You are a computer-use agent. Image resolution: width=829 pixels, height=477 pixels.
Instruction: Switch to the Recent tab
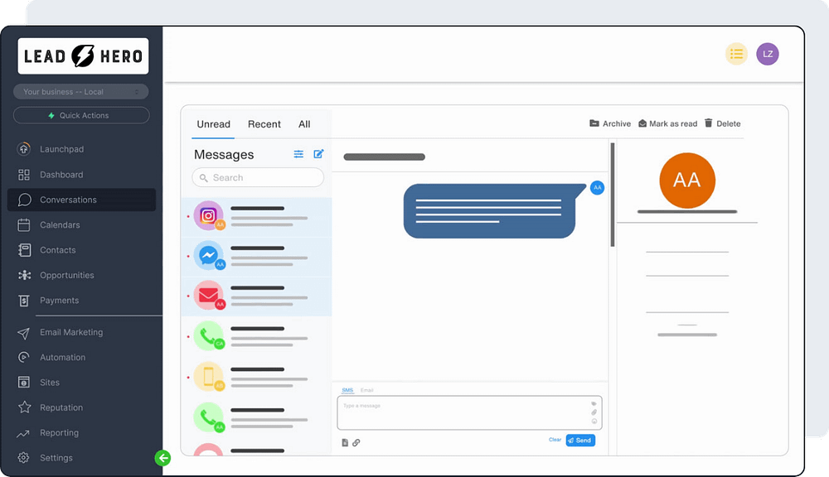pyautogui.click(x=264, y=124)
